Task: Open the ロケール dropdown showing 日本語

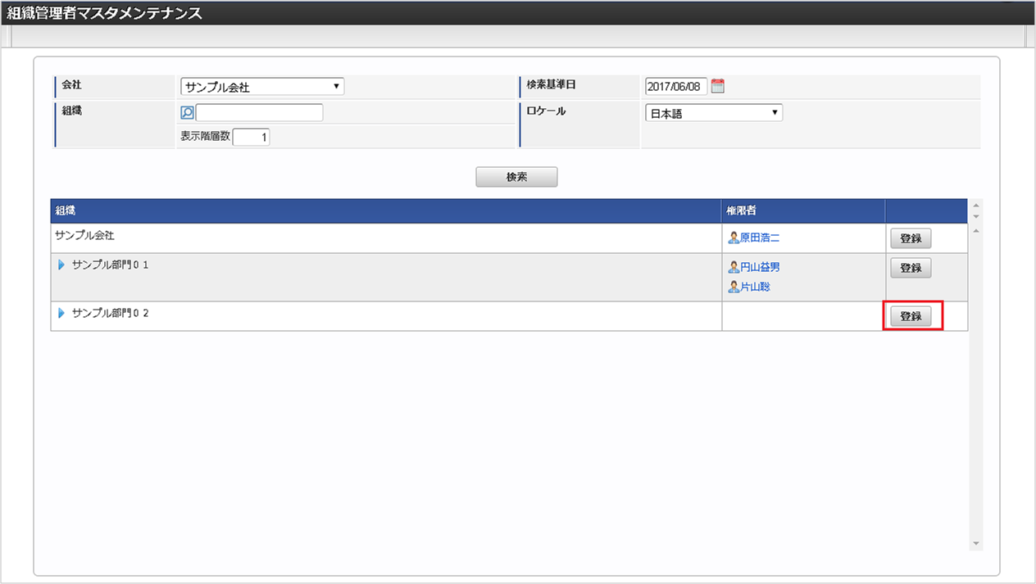Action: coord(714,113)
